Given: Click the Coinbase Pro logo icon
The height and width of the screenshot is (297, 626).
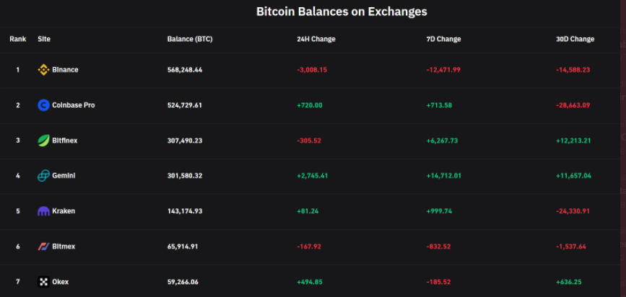Looking at the screenshot, I should coord(43,105).
